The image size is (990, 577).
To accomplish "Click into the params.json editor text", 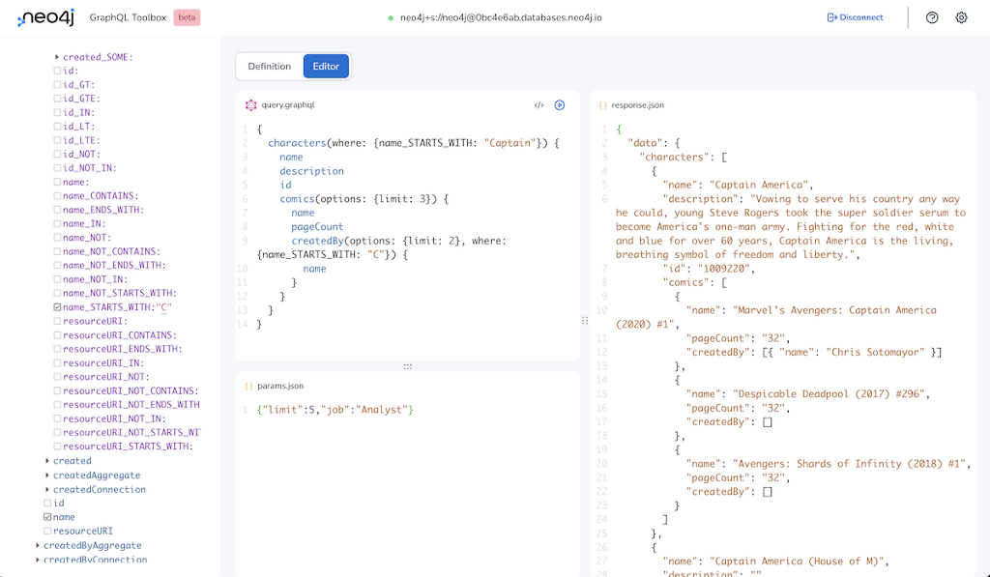I will point(335,410).
